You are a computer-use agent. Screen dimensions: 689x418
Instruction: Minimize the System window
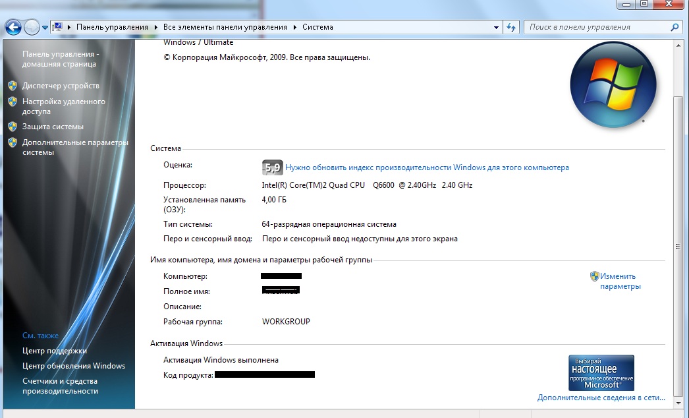click(626, 5)
